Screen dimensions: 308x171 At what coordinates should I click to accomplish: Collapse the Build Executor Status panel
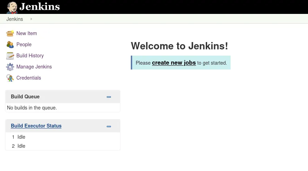tap(109, 127)
